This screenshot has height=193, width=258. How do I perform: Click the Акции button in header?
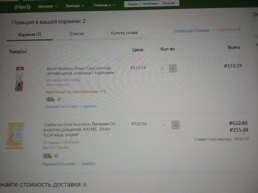click(133, 4)
